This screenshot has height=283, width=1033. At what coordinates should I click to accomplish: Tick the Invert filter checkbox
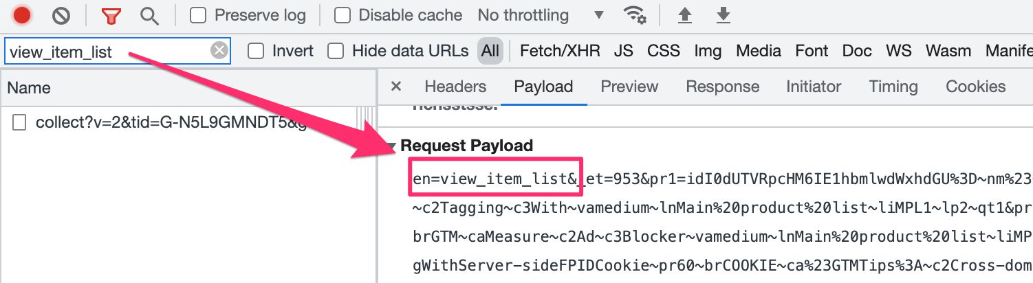pyautogui.click(x=256, y=51)
